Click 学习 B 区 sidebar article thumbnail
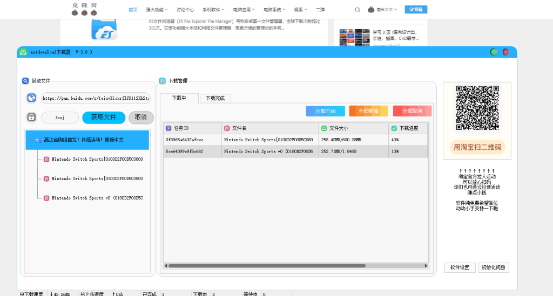Image resolution: width=553 pixels, height=296 pixels. 354,37
